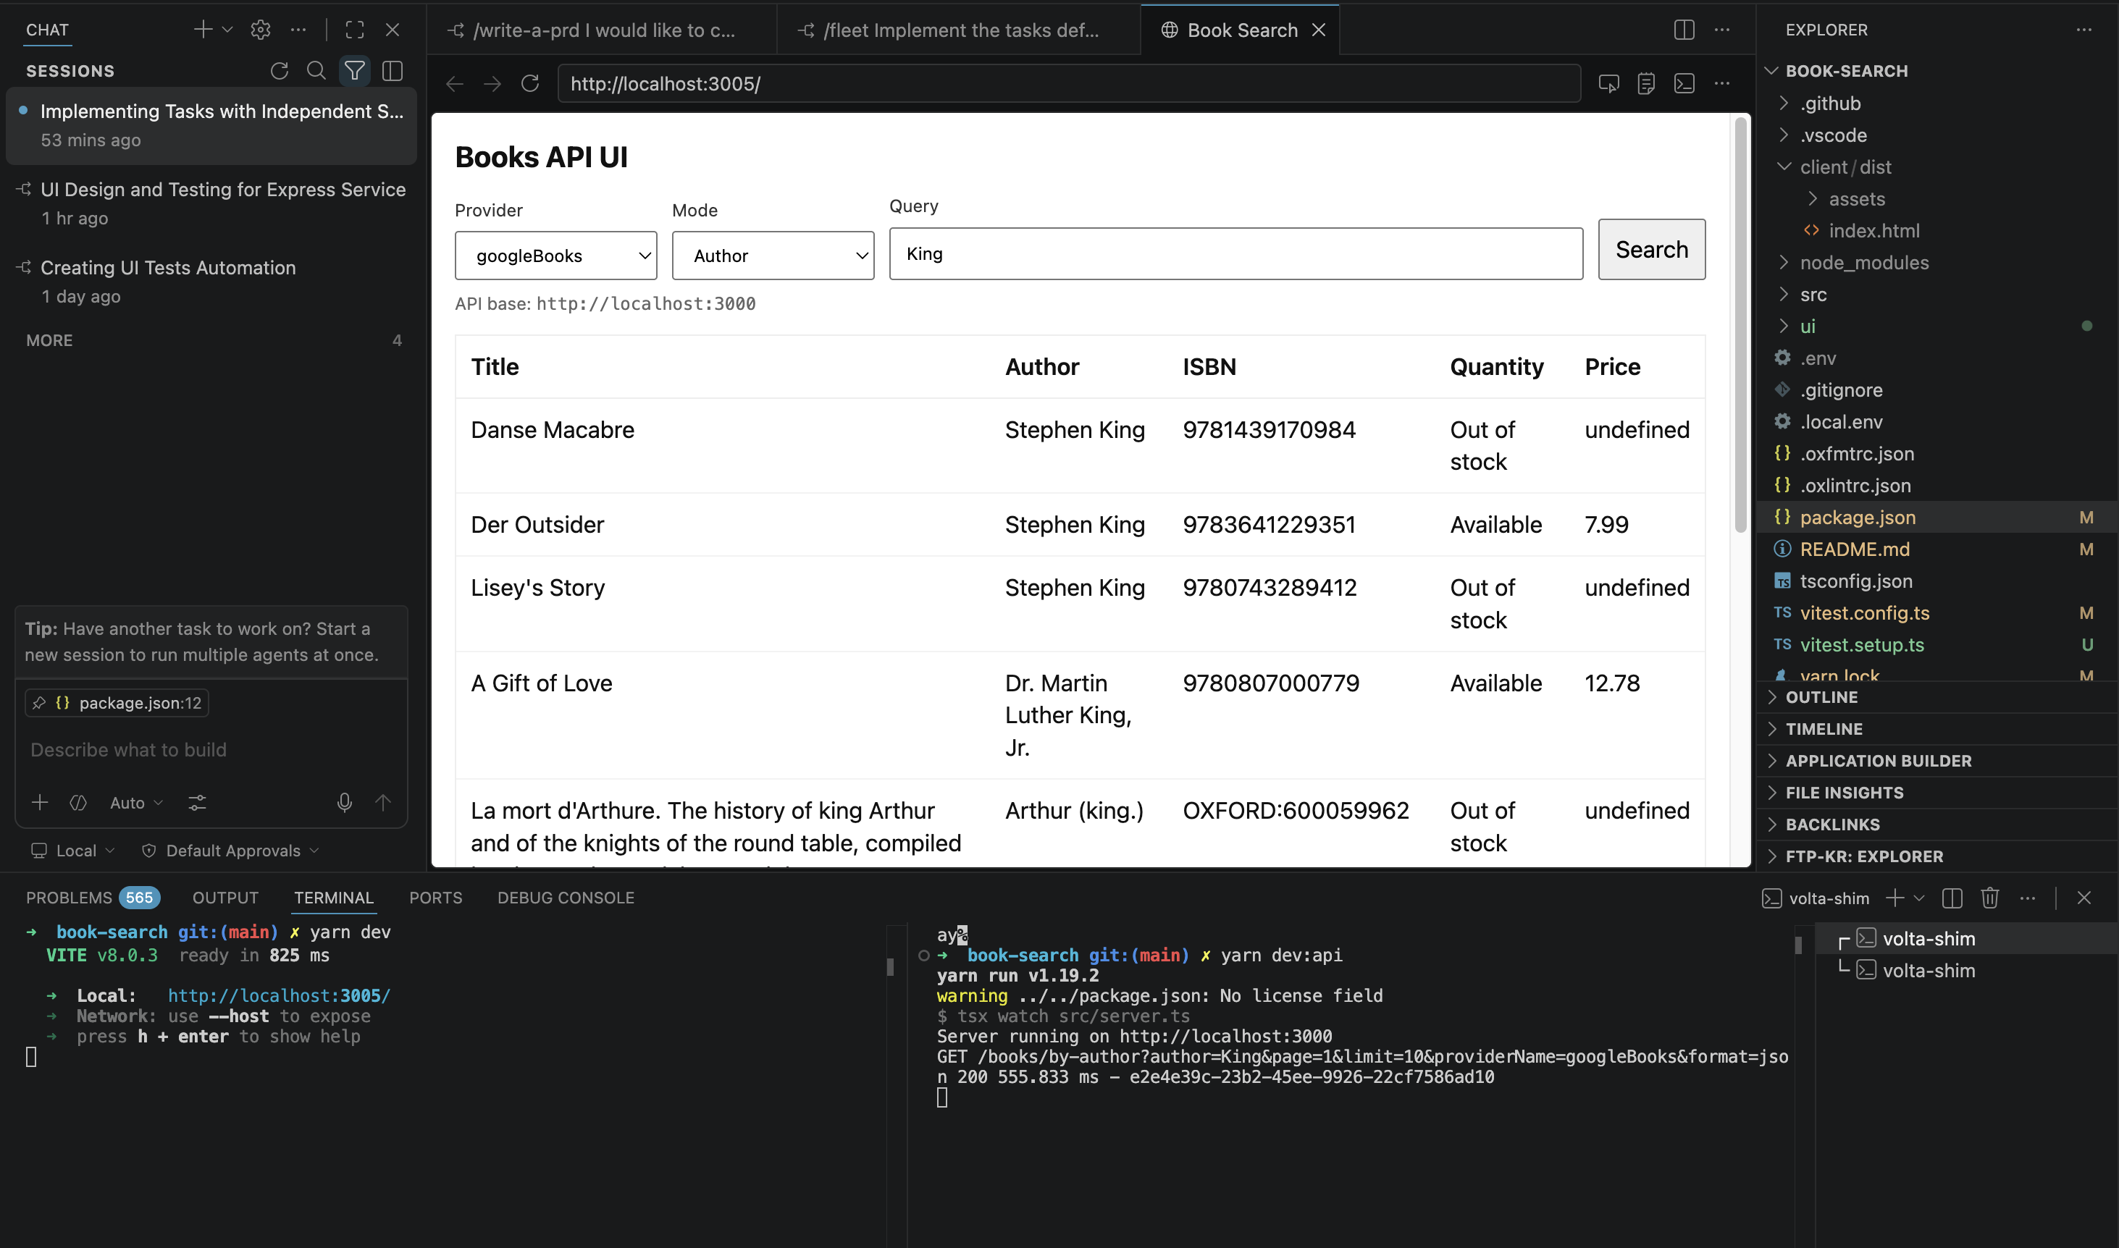Click the browser URL address bar

tap(1068, 83)
